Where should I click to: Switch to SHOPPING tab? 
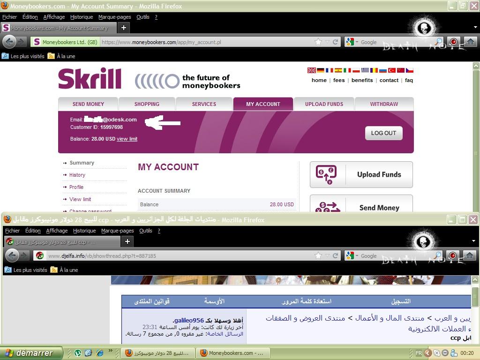click(147, 104)
